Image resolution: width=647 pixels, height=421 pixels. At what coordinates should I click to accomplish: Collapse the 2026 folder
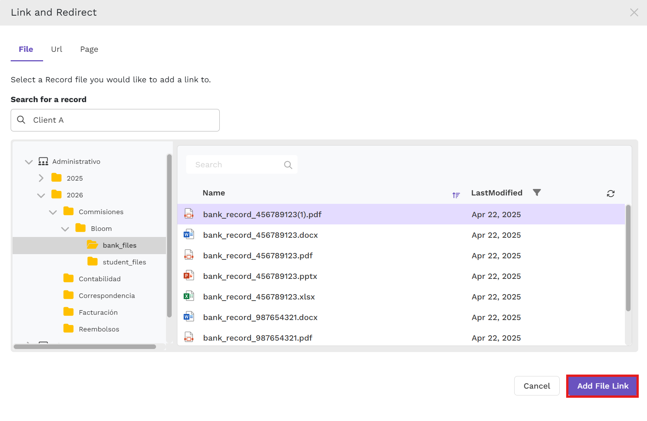coord(41,195)
